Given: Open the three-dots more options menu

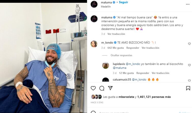Looking at the screenshot, I should [188, 4].
